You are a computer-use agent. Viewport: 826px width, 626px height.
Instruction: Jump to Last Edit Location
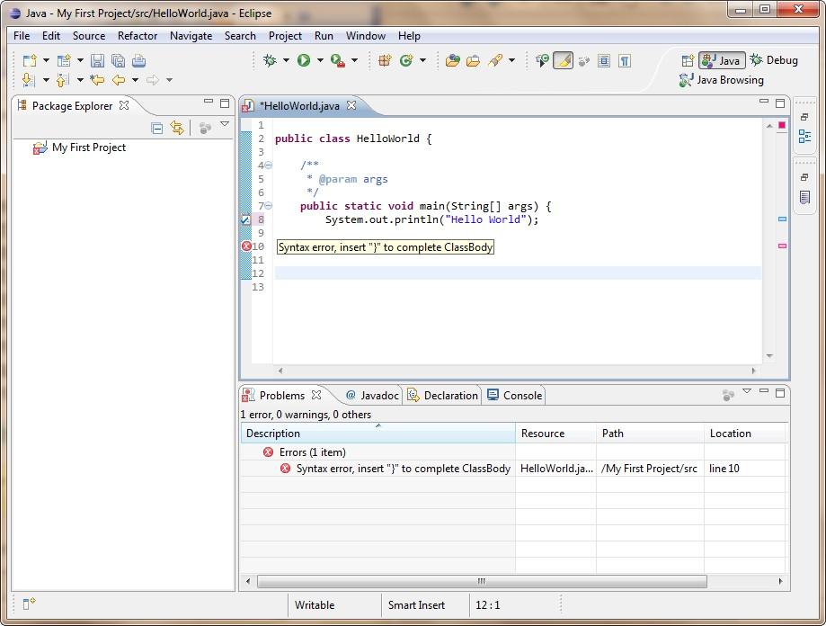click(97, 80)
